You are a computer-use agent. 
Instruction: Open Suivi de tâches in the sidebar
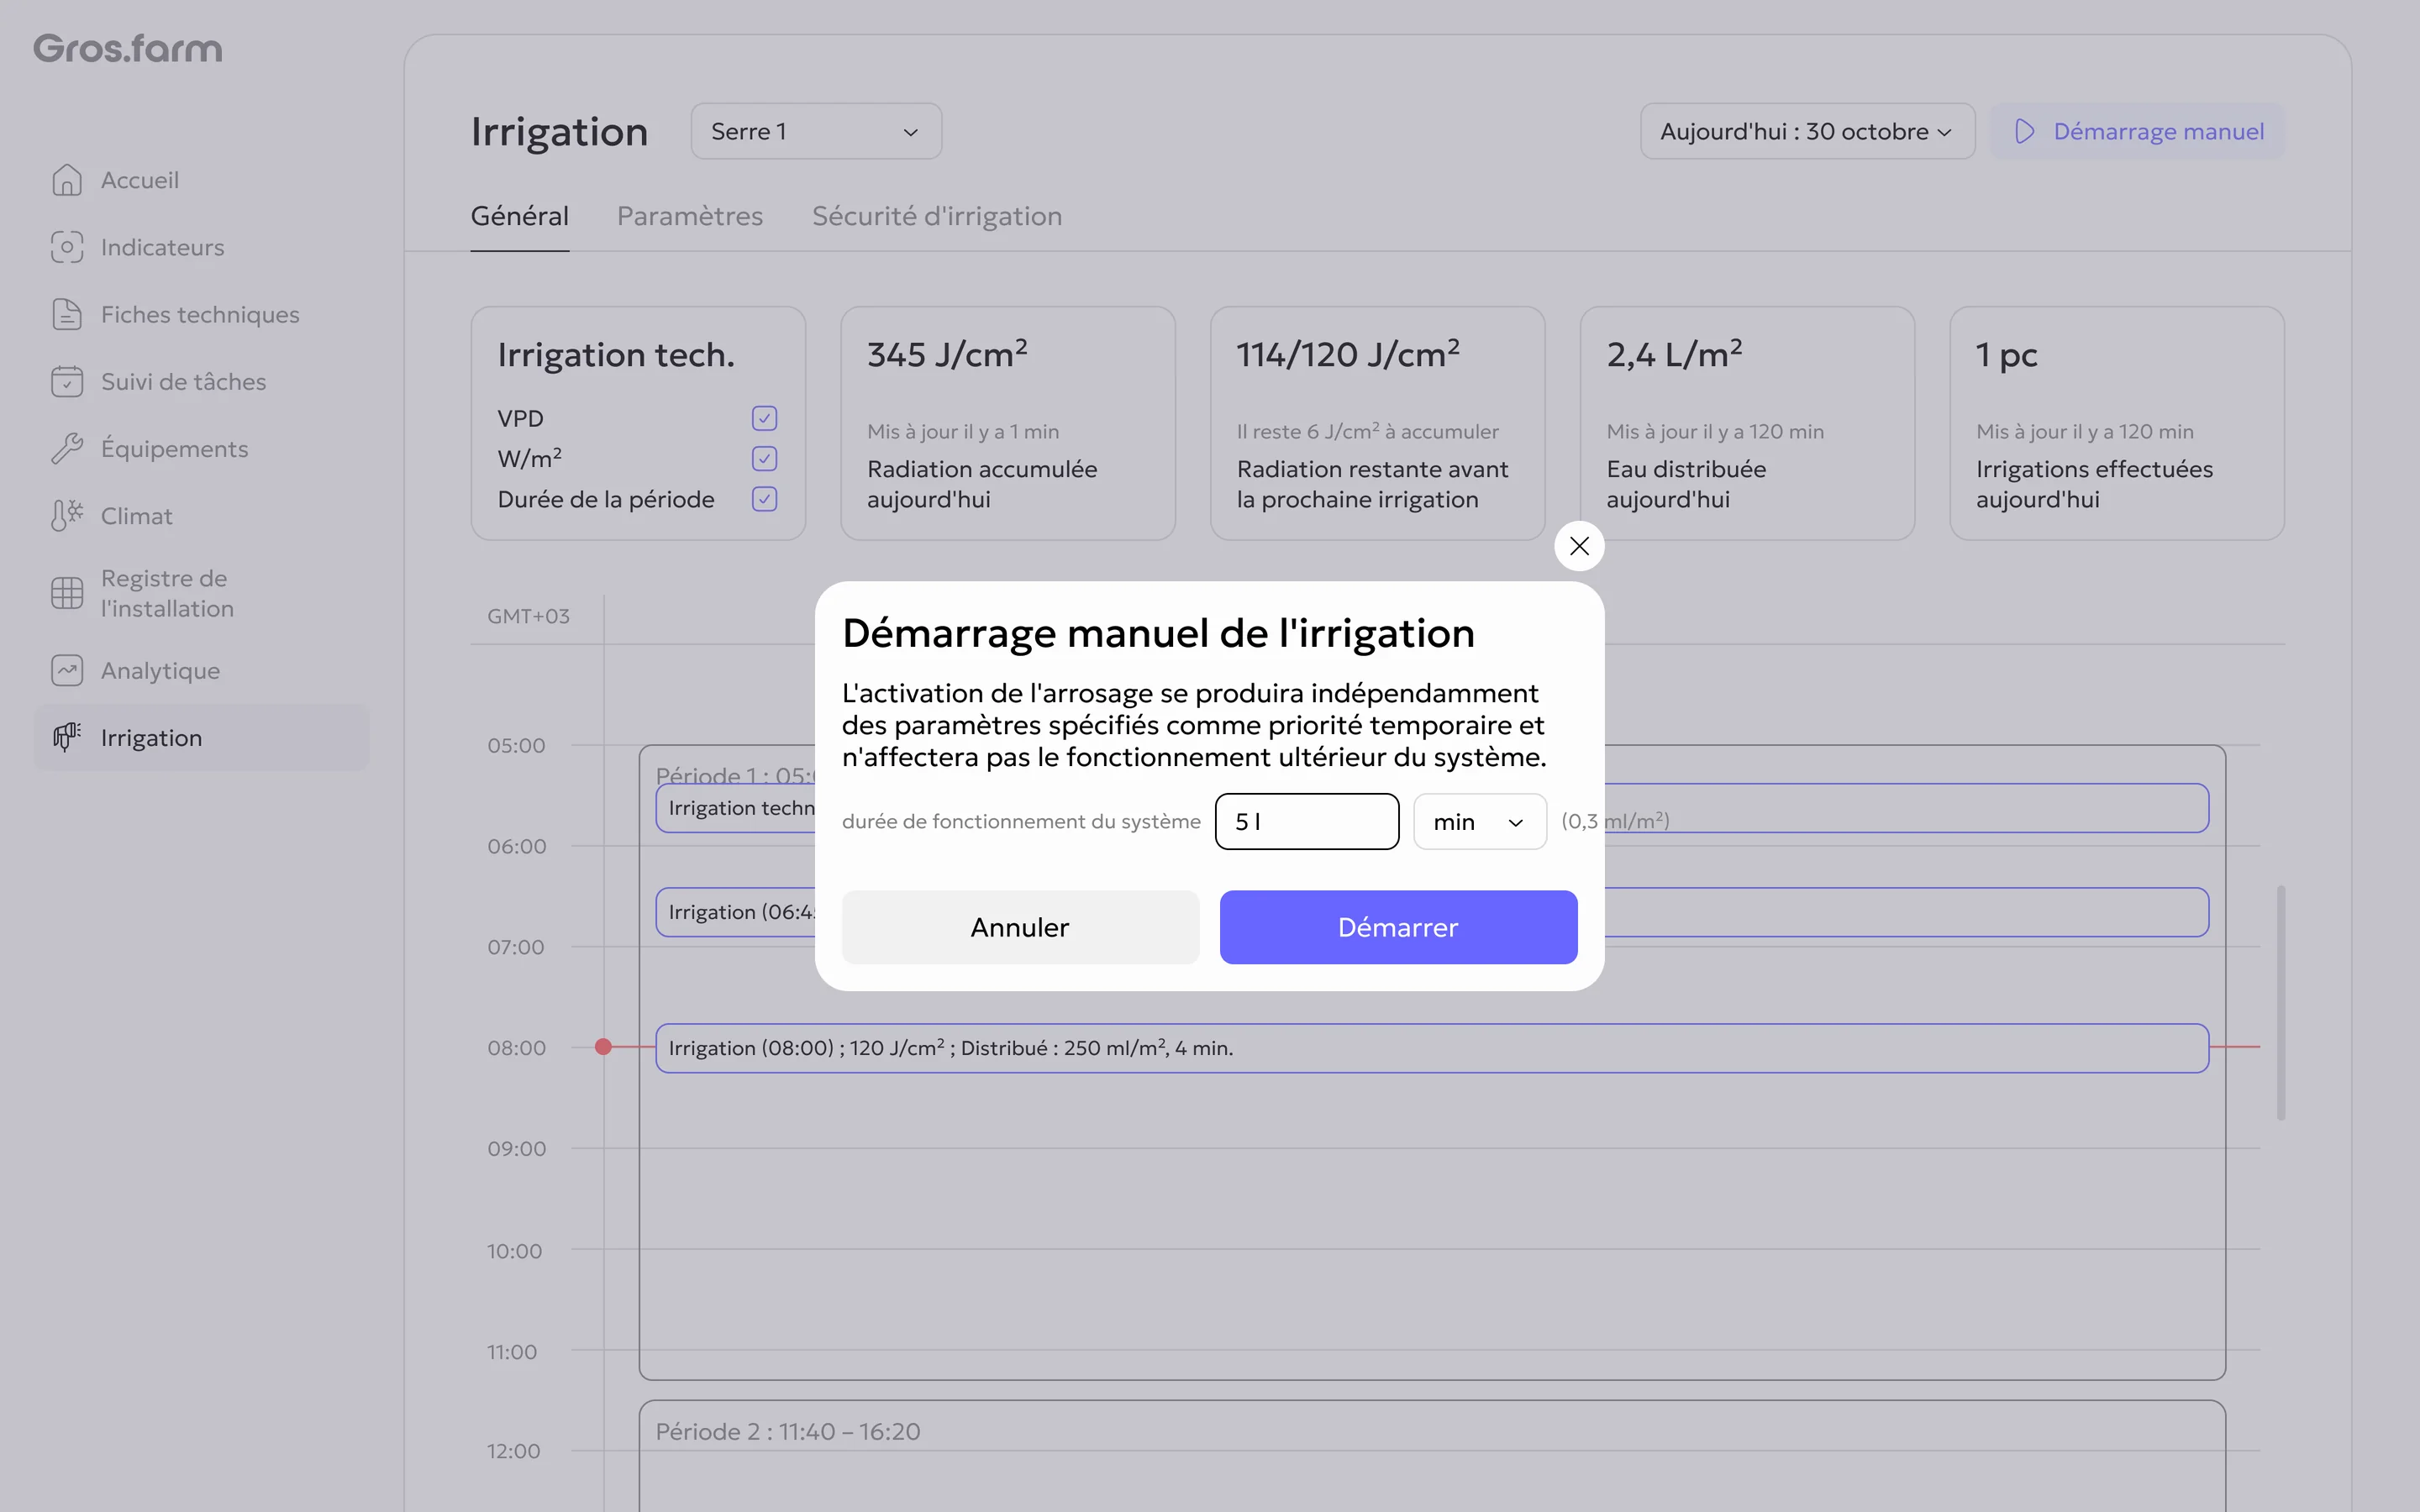(201, 381)
